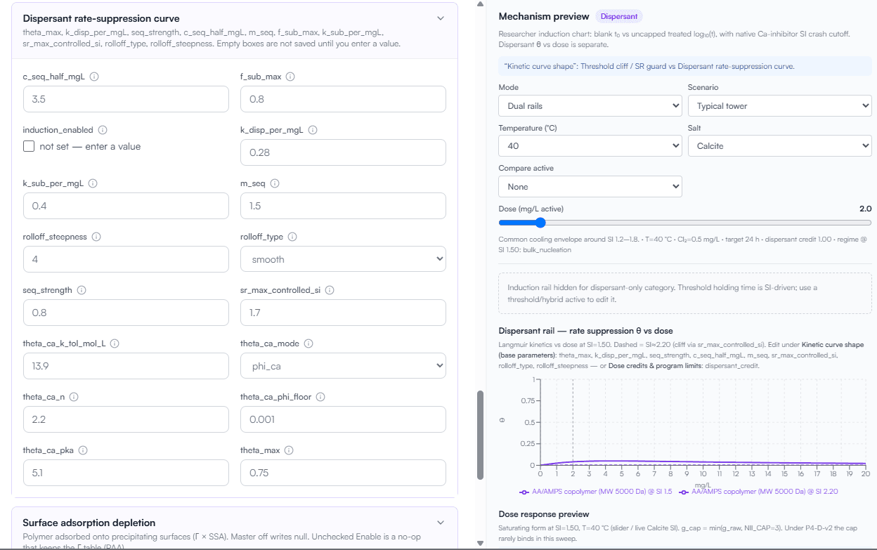Open info icon beside sr_max_controlled_si
The image size is (877, 550).
tap(330, 290)
